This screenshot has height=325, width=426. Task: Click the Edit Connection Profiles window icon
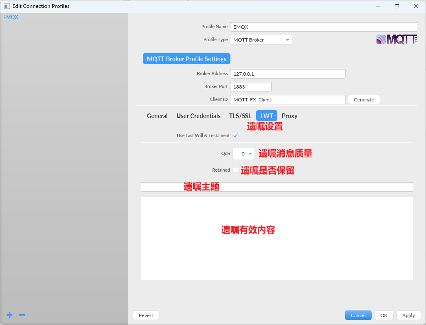(7, 6)
